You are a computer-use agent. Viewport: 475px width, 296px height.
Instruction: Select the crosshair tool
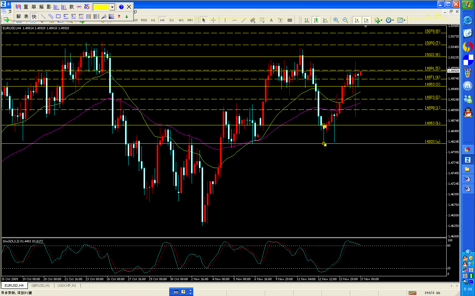coord(213,20)
